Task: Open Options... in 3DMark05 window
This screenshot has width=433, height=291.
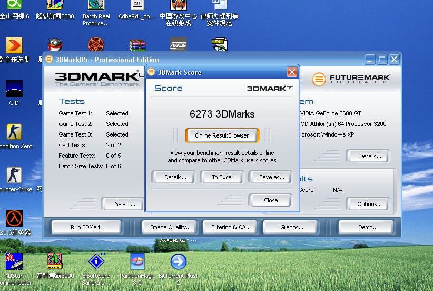Action: pyautogui.click(x=369, y=204)
